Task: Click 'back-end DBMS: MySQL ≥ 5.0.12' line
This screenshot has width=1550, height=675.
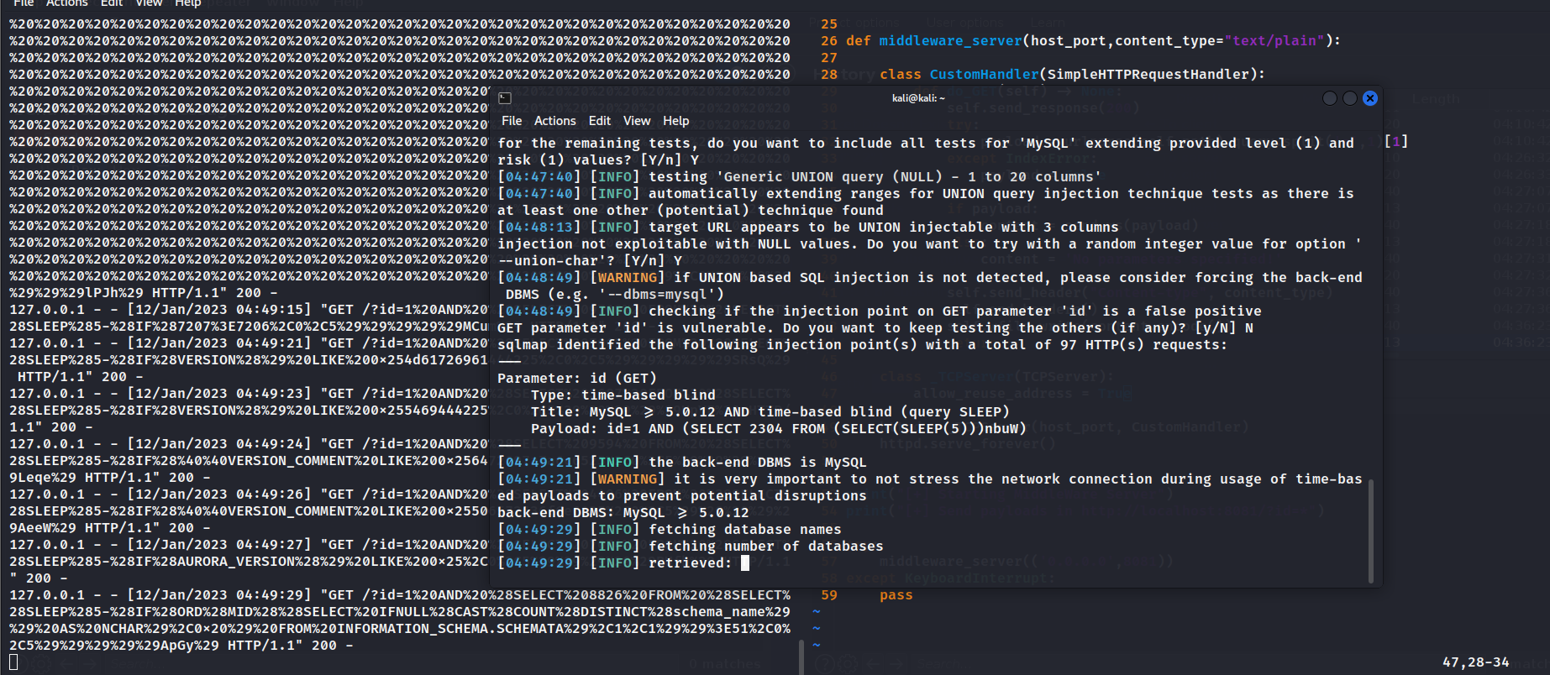Action: [x=623, y=512]
